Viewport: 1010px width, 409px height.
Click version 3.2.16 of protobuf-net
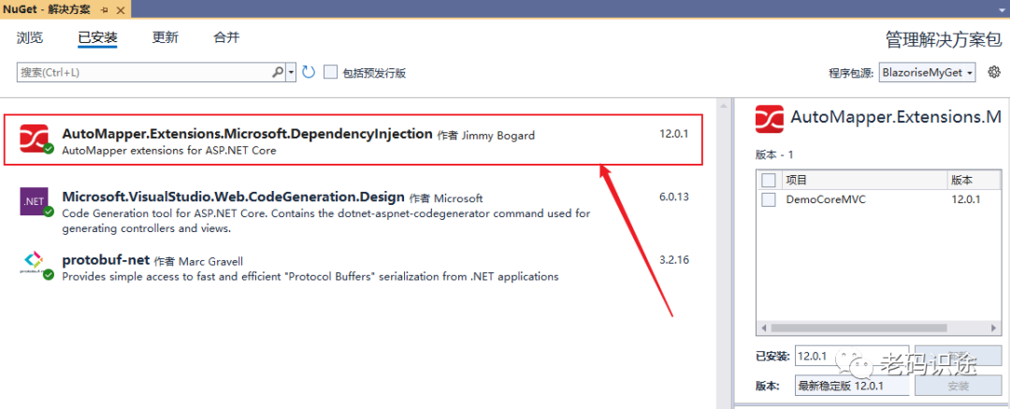[x=673, y=260]
